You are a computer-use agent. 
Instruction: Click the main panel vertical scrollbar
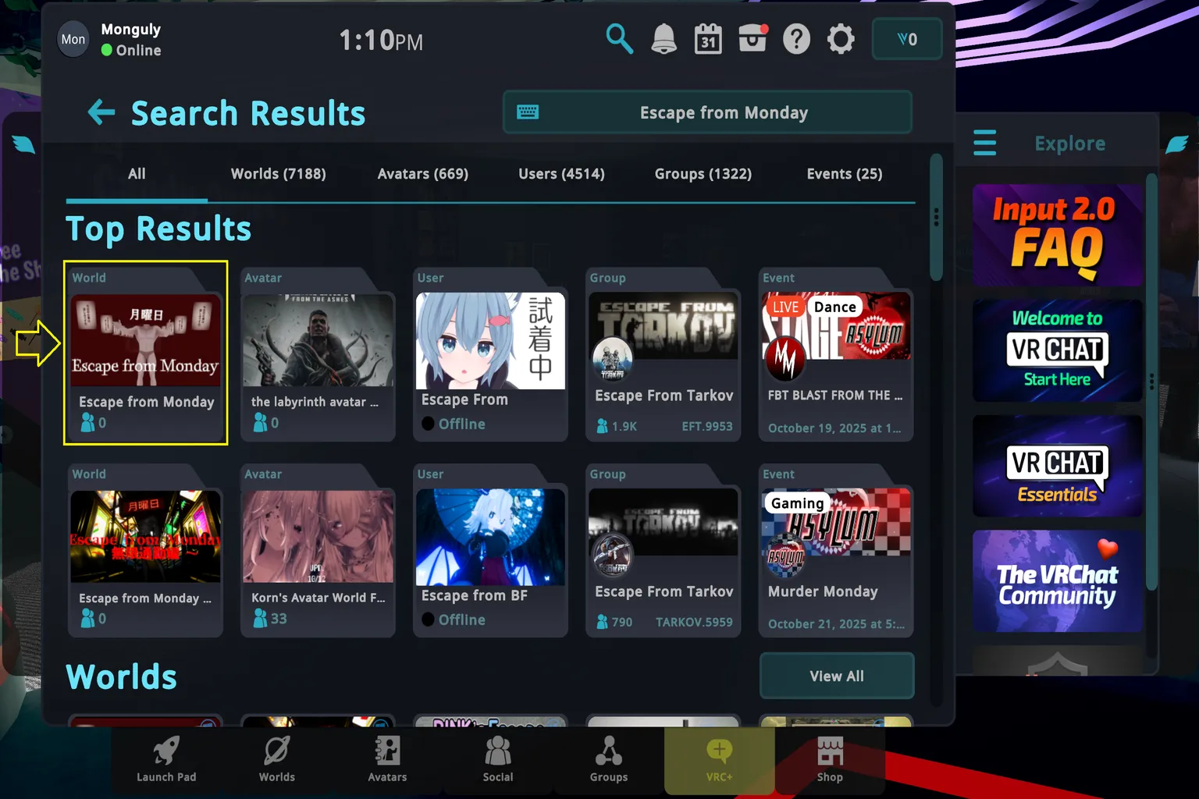tap(936, 217)
